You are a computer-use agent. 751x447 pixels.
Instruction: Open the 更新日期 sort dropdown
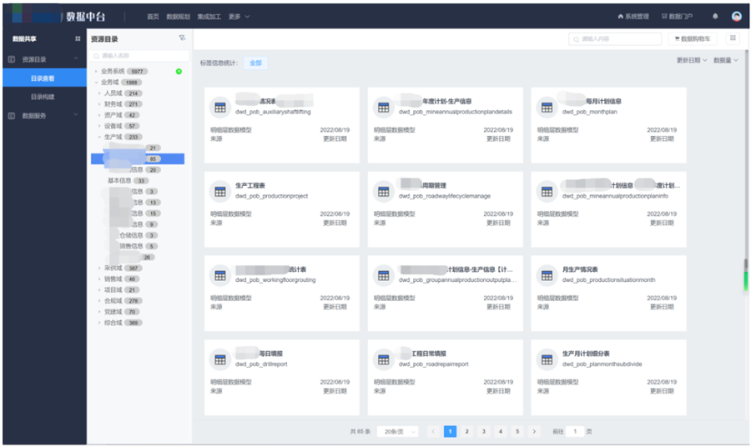691,60
